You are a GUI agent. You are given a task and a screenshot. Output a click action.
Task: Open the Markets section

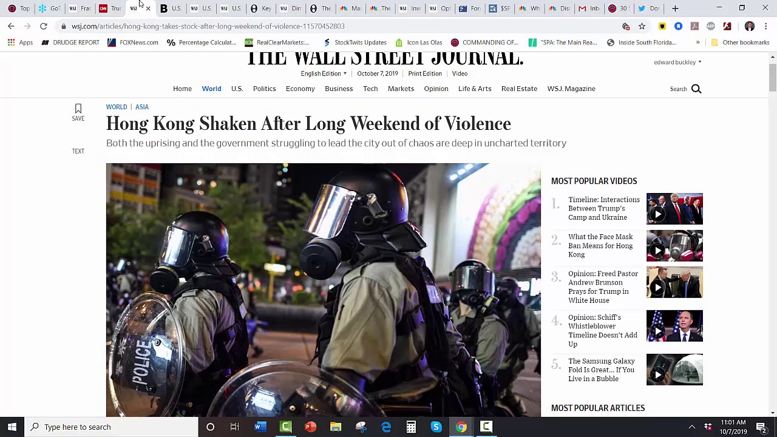401,89
